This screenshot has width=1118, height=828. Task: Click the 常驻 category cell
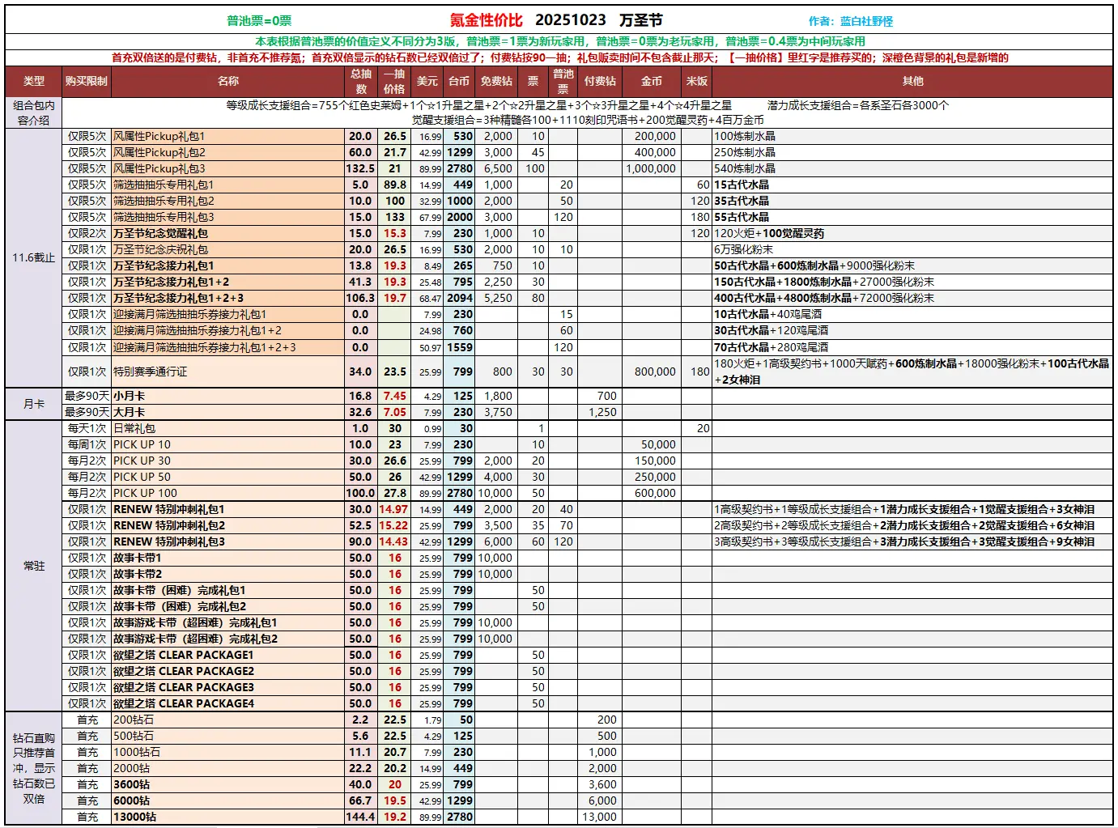click(34, 566)
